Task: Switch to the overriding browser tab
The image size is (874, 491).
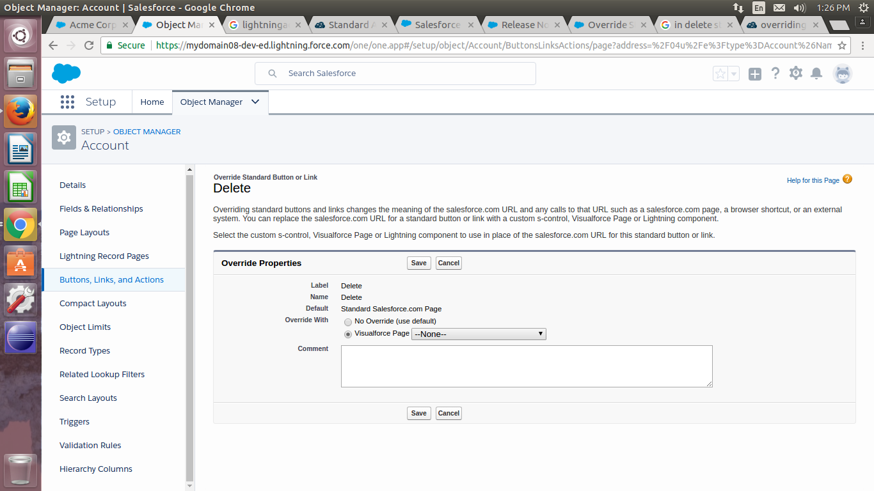Action: (x=783, y=25)
